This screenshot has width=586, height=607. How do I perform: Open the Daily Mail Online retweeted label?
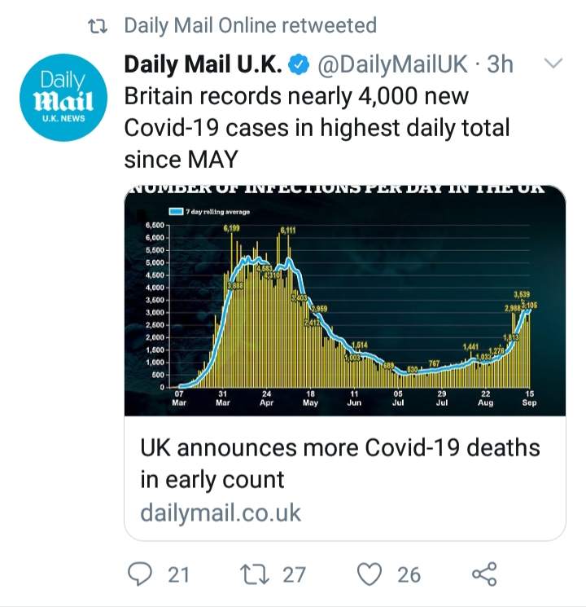[x=250, y=26]
